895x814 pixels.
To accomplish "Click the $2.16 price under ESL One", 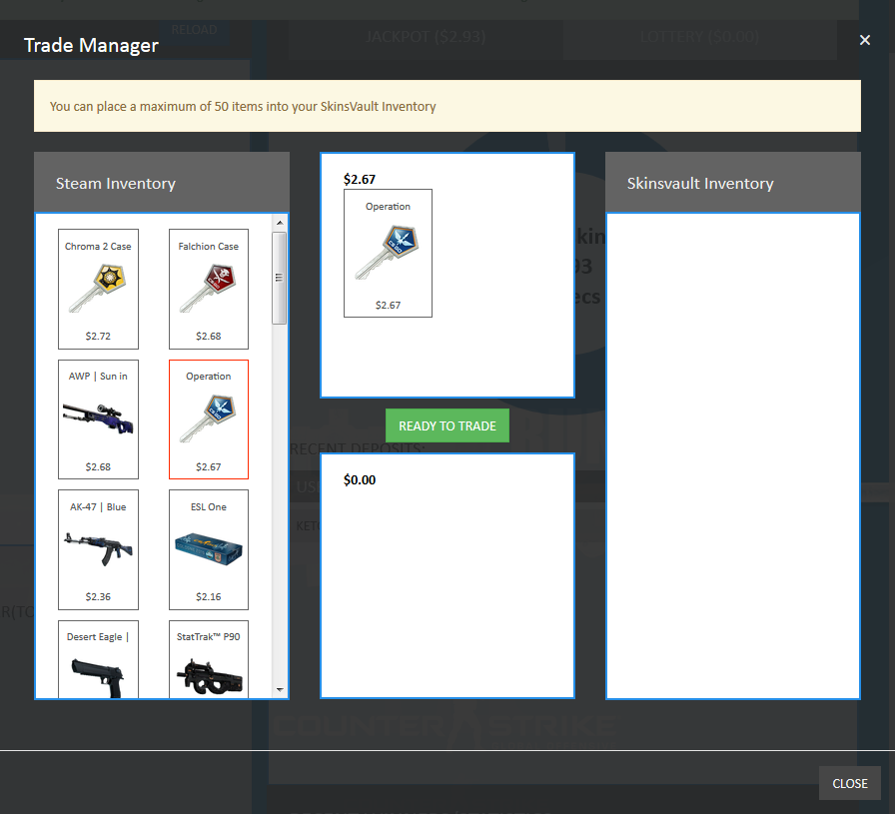I will [209, 597].
